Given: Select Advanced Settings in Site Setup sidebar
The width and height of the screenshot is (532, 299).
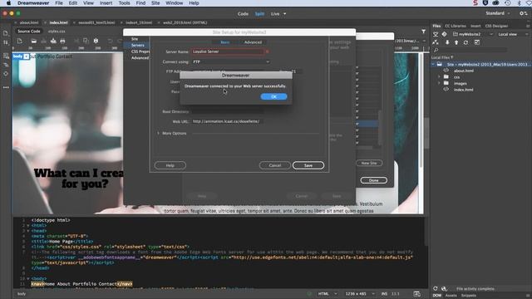Looking at the screenshot, I should [x=140, y=58].
